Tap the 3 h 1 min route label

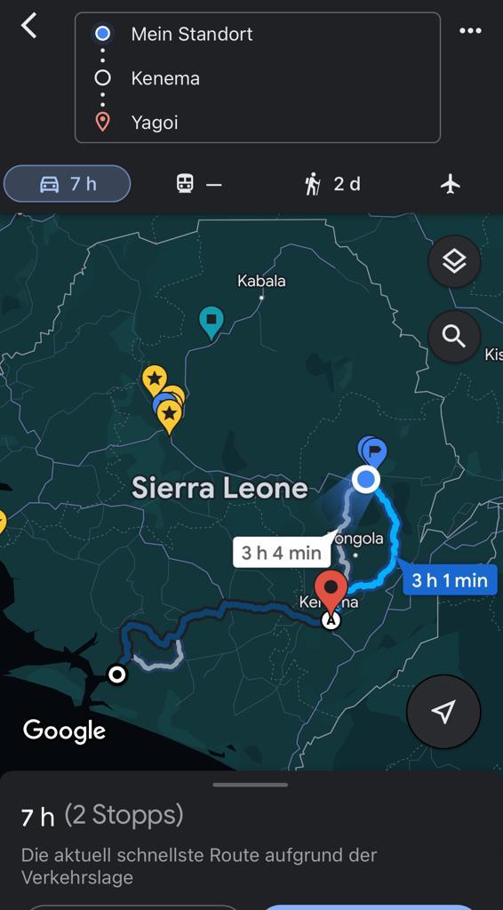(450, 579)
